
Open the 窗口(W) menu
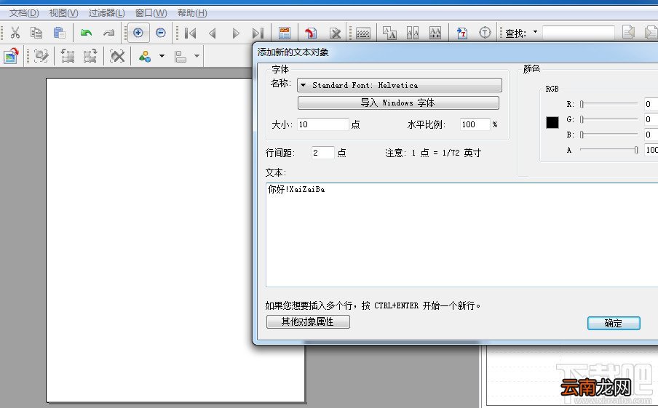coord(151,13)
